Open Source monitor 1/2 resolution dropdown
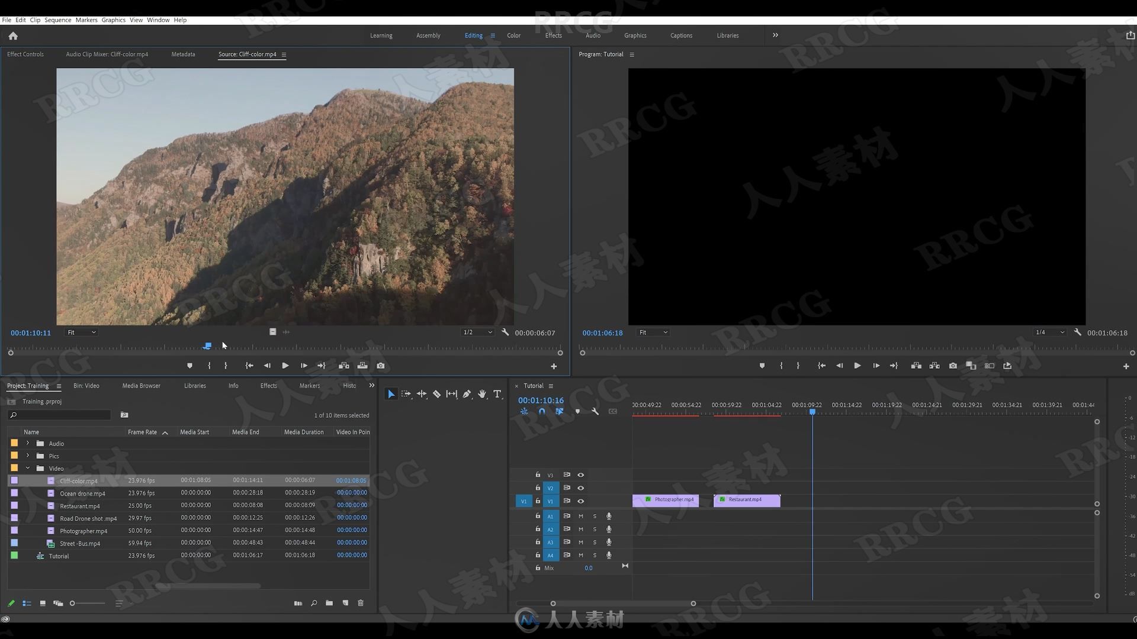Viewport: 1137px width, 639px height. coord(477,333)
